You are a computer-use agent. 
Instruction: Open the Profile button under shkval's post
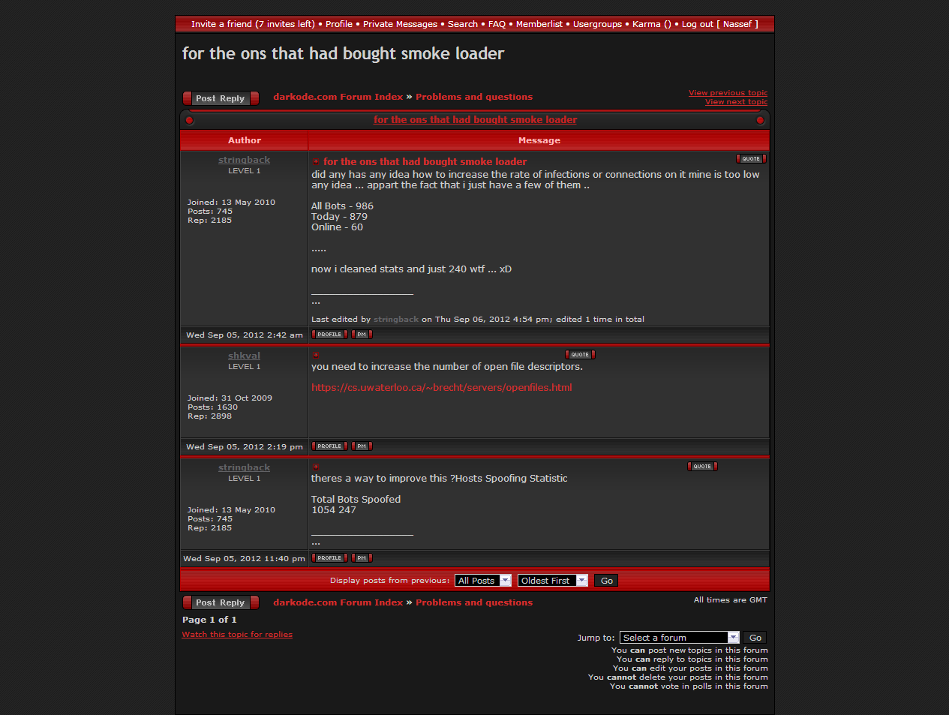329,446
